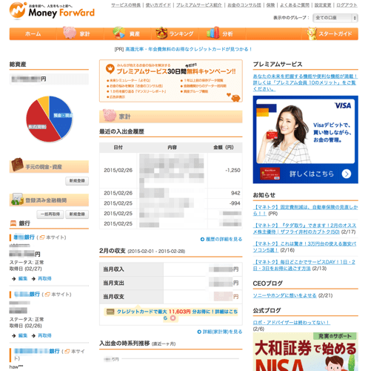Image resolution: width=368 pixels, height=371 pixels.
Task: Click the 履歴の詳細を見る link
Action: (x=221, y=239)
